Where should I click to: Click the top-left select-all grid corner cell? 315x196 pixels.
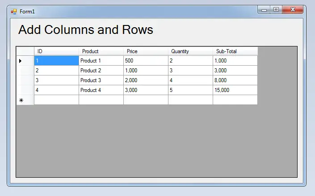coord(25,51)
